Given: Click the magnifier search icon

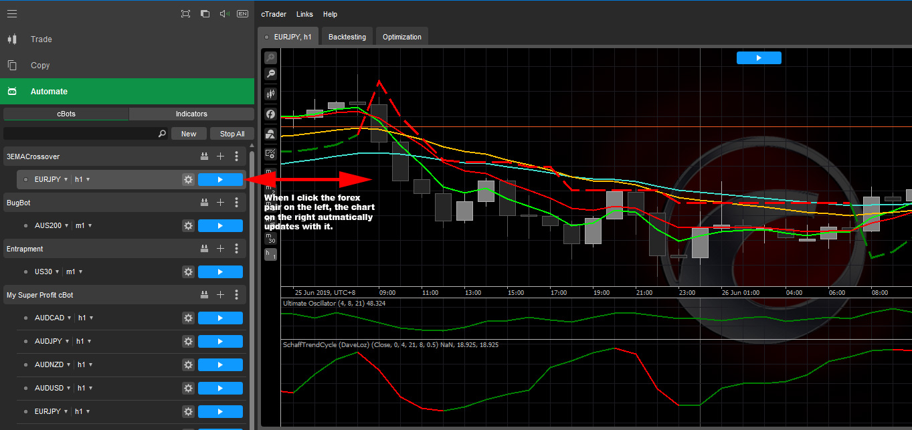Looking at the screenshot, I should click(x=162, y=134).
